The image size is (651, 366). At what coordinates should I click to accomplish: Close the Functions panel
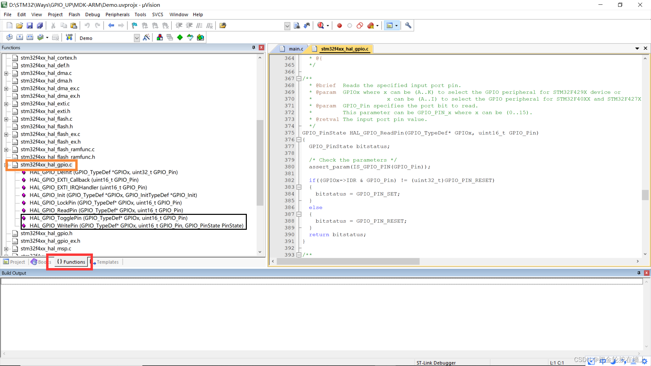[x=261, y=47]
